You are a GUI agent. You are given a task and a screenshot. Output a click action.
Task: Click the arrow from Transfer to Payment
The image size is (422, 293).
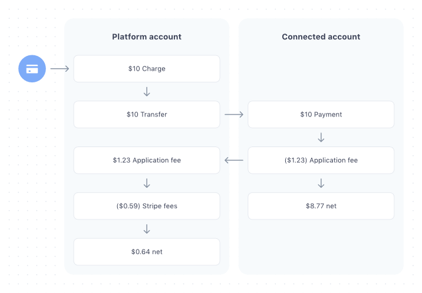click(x=234, y=114)
